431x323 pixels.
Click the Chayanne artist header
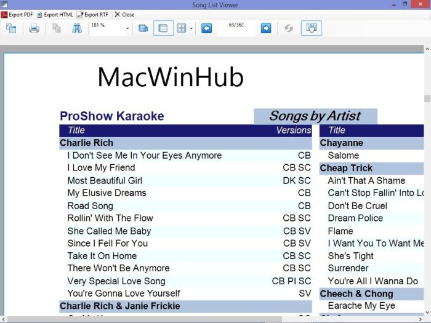(371, 143)
